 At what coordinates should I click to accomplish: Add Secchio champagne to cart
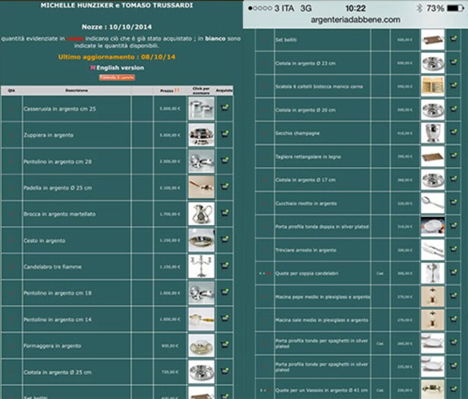[453, 132]
